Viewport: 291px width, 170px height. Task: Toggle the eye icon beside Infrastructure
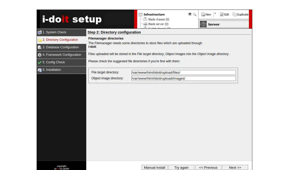click(x=189, y=14)
